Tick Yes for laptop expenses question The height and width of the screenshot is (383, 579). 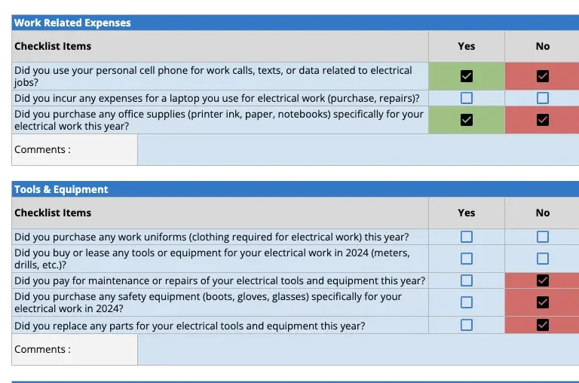pyautogui.click(x=467, y=98)
